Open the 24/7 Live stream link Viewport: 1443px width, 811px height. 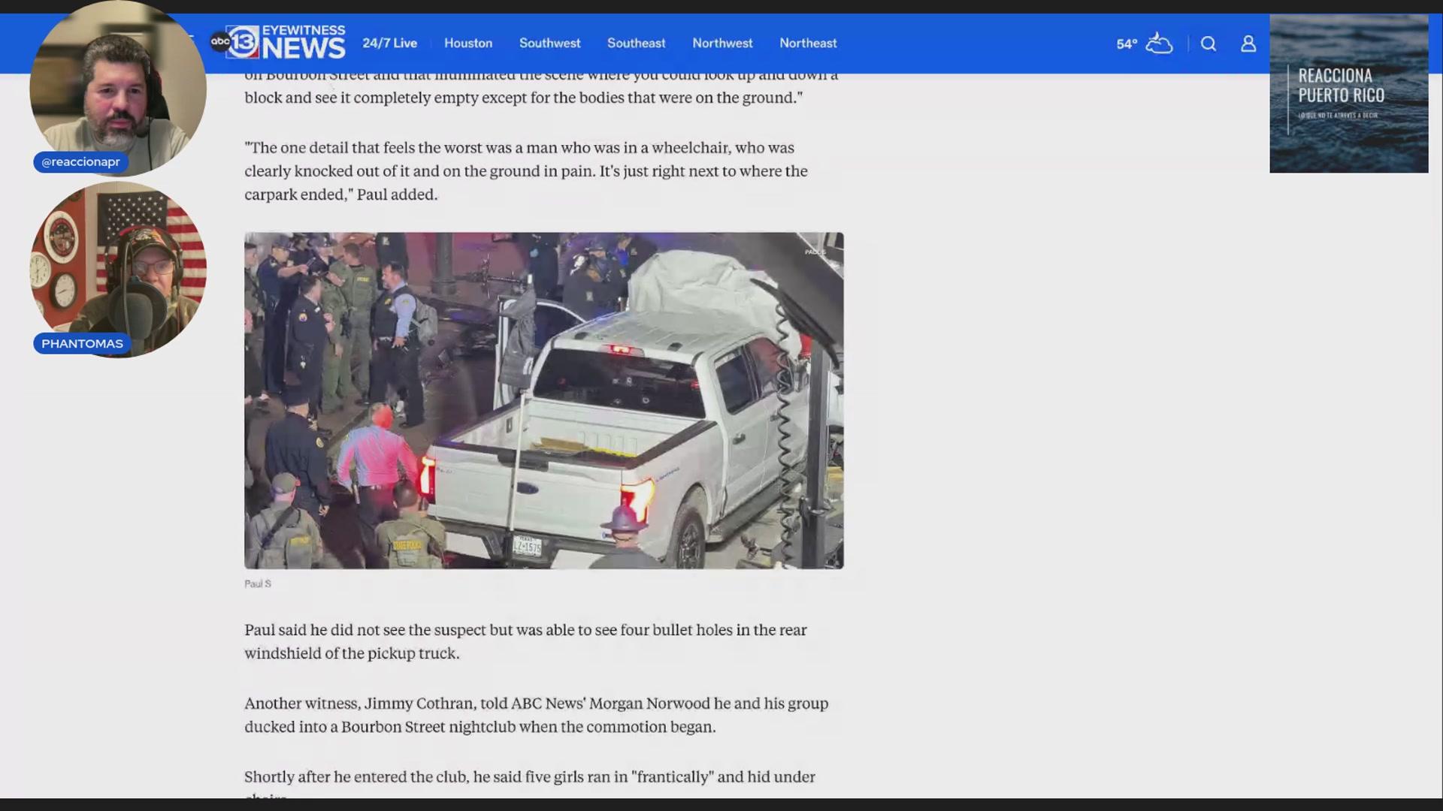point(389,43)
